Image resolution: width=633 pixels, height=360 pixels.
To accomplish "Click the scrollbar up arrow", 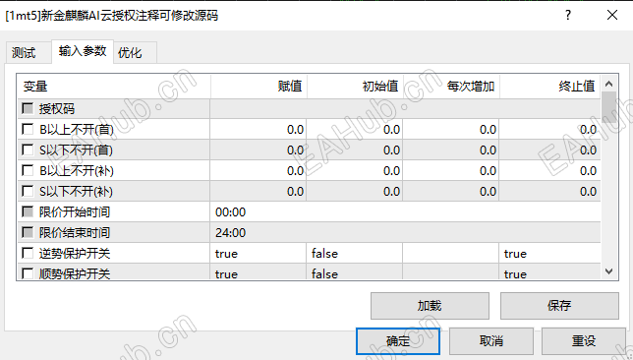I will pos(609,84).
